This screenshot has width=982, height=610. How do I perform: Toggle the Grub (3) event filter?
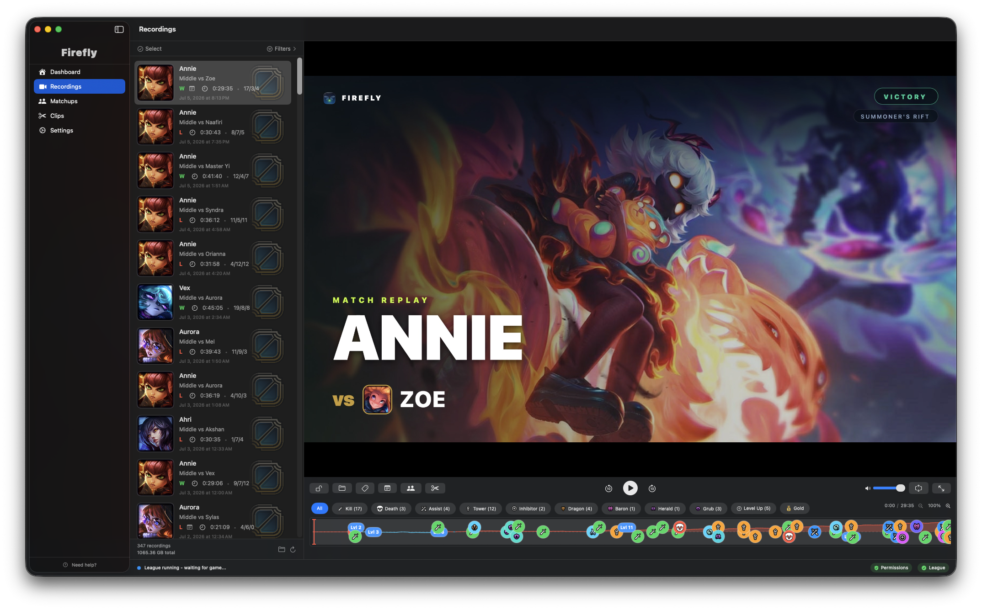click(709, 509)
